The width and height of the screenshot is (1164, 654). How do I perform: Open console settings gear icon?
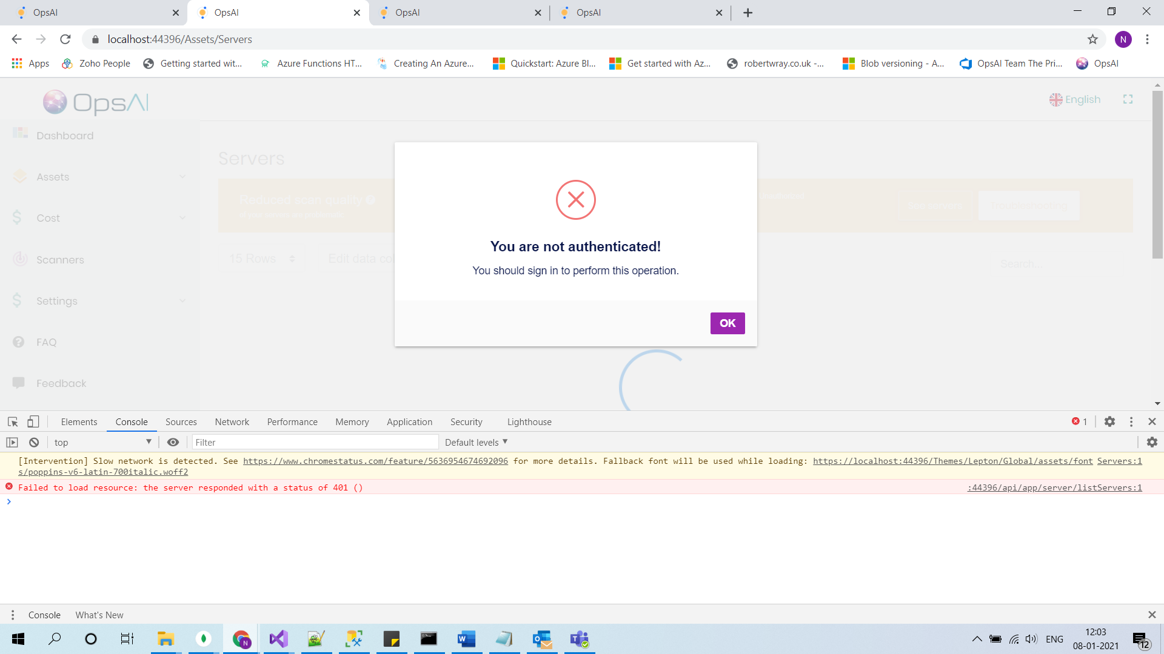(1152, 443)
